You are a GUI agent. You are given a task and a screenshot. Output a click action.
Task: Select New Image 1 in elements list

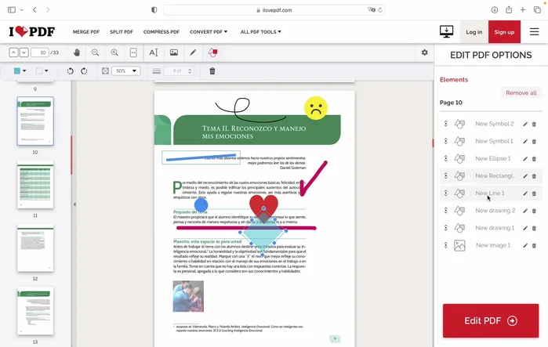[491, 246]
